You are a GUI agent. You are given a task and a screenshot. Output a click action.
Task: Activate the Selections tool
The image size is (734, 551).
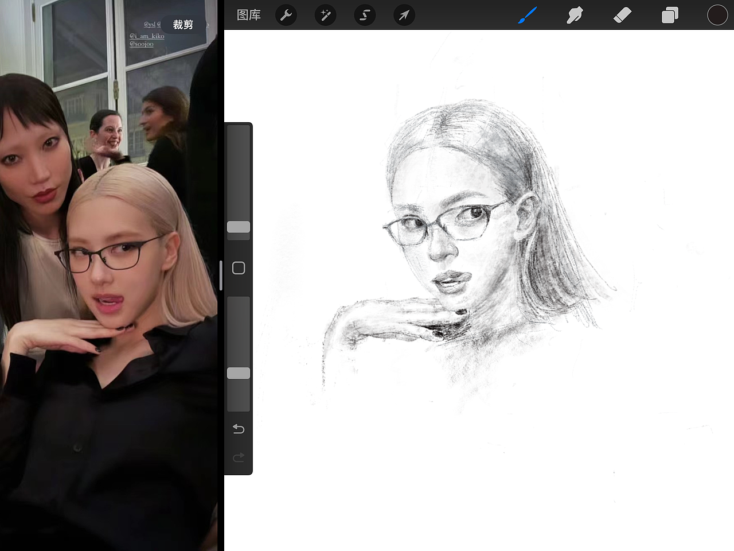click(x=365, y=15)
